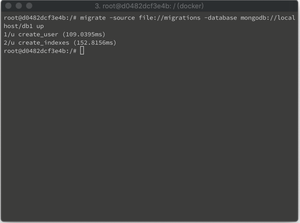Click the file://migrations argument
Viewport: 300px width, 223px height.
[170, 18]
